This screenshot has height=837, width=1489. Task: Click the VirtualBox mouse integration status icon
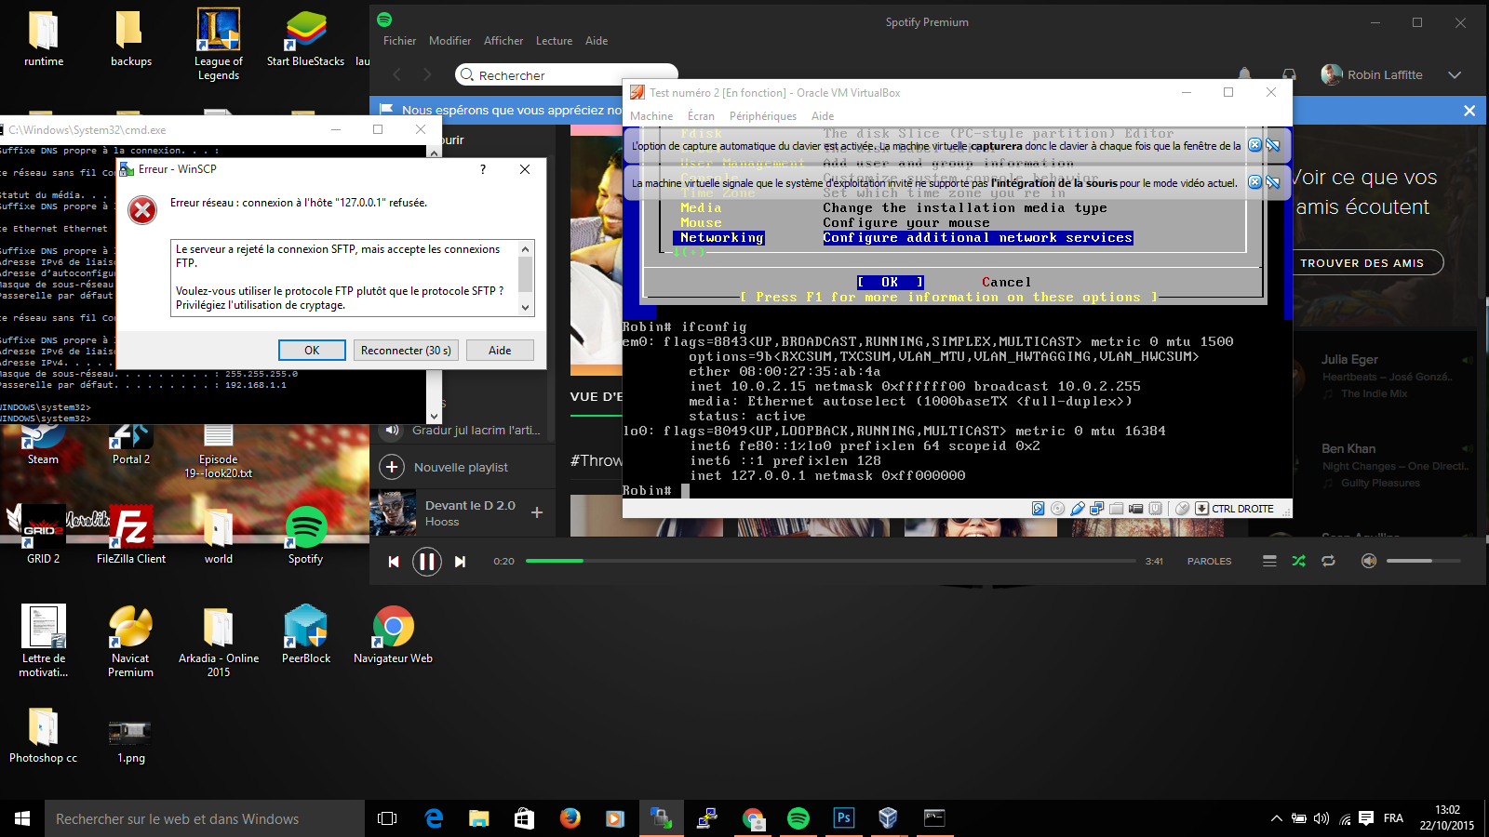point(1182,509)
